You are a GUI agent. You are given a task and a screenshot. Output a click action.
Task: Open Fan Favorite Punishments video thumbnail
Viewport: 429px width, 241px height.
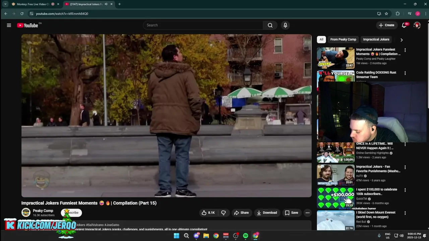pos(335,175)
